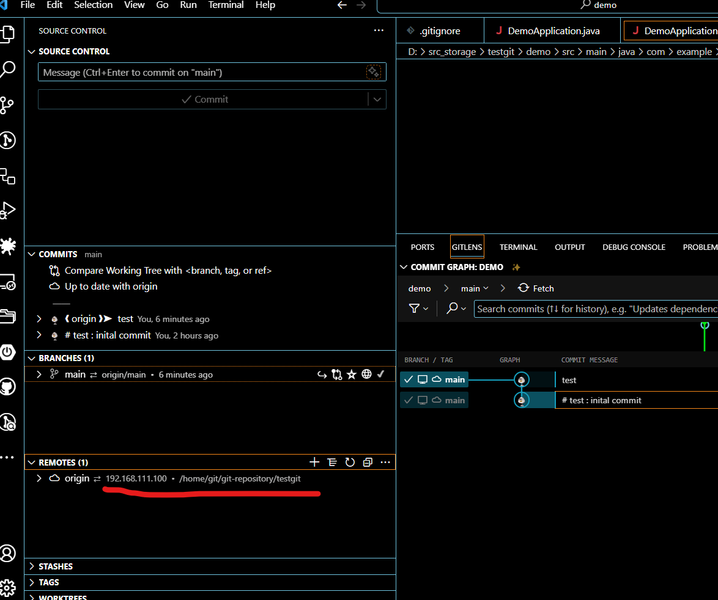Click the sparkle icon next to Commit Graph title
The height and width of the screenshot is (600, 718).
pyautogui.click(x=516, y=267)
